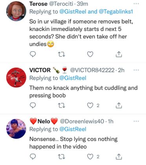Retweet VICTOR's cuddling comment
This screenshot has height=165, width=146.
(62, 105)
